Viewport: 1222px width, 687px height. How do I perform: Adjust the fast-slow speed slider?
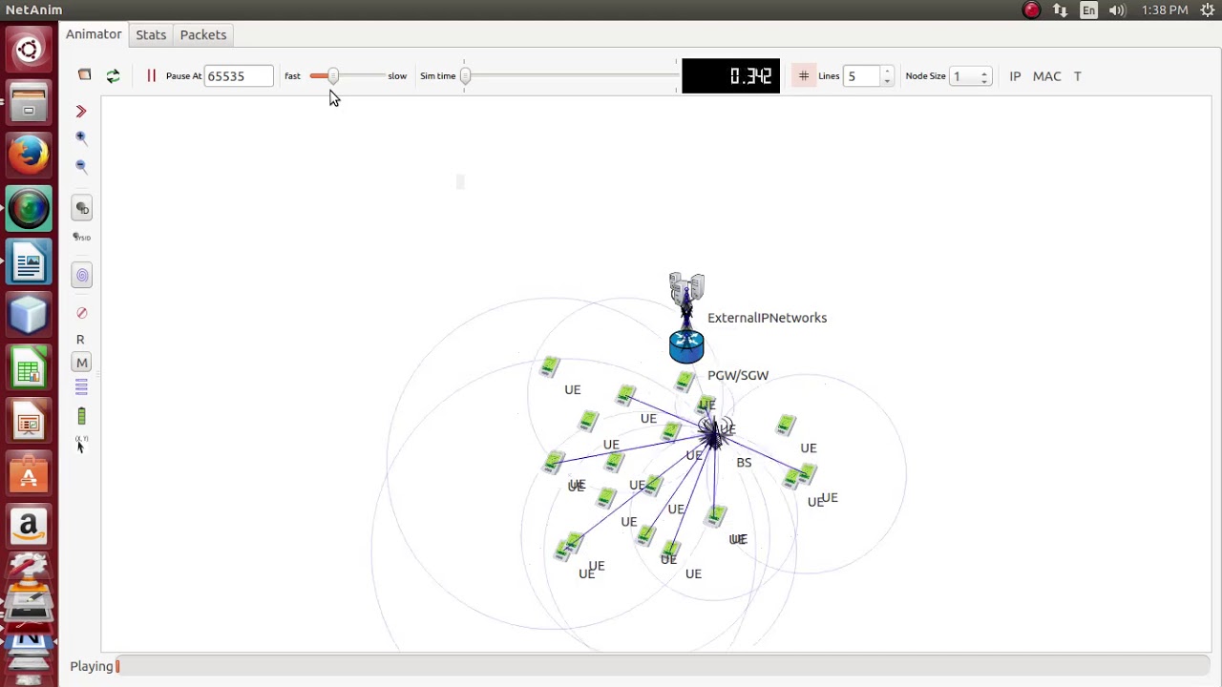pos(333,75)
